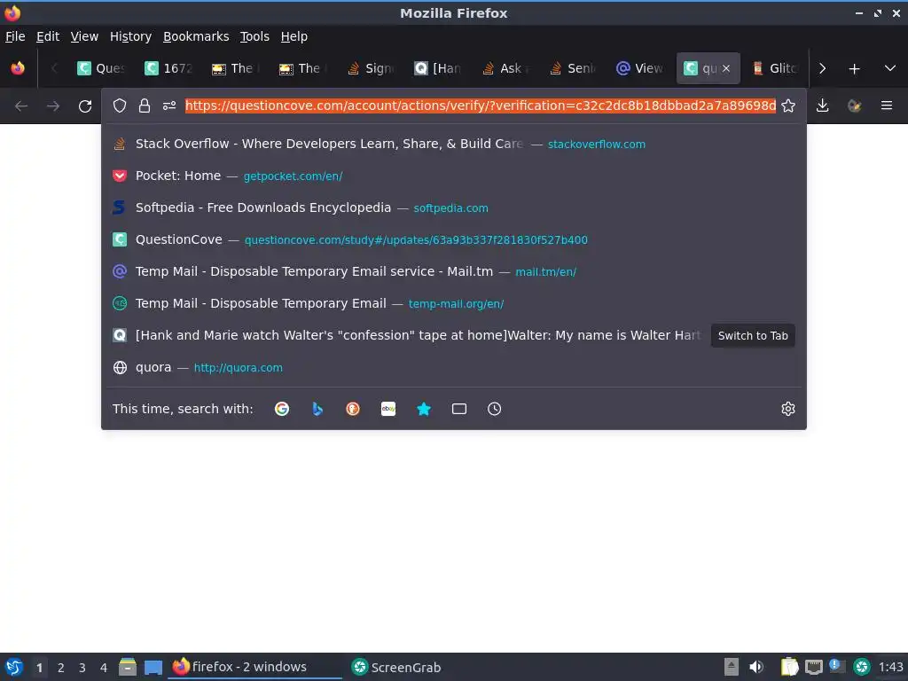Open tracking protection shield icon
908x681 pixels.
120,106
